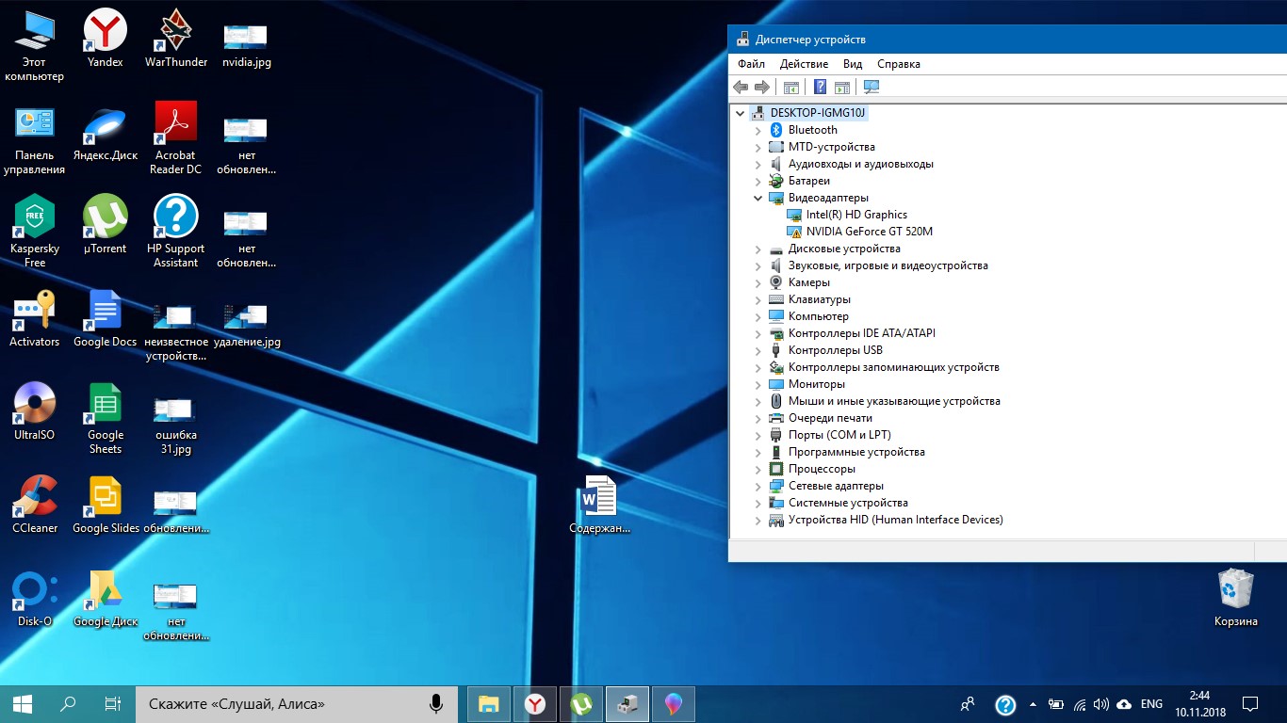This screenshot has width=1287, height=723.
Task: Select NVIDIA GeForce GT 520M device
Action: 870,232
